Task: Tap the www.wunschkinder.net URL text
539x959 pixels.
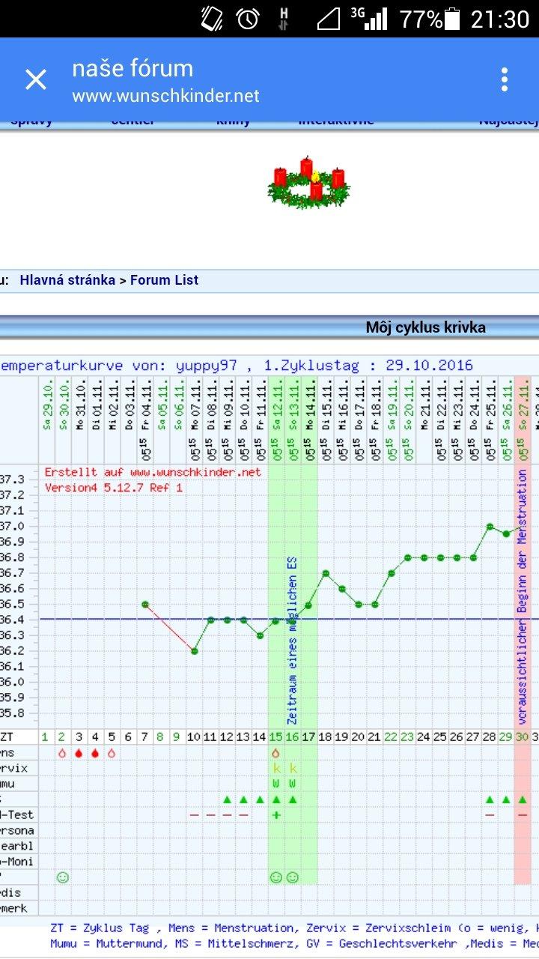Action: pyautogui.click(x=165, y=96)
